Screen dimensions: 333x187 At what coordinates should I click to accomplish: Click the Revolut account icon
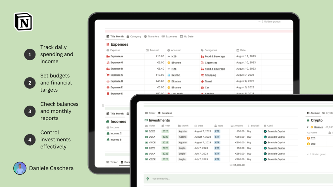pyautogui.click(x=169, y=75)
